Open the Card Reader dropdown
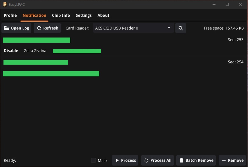This screenshot has height=167, width=248. (133, 28)
